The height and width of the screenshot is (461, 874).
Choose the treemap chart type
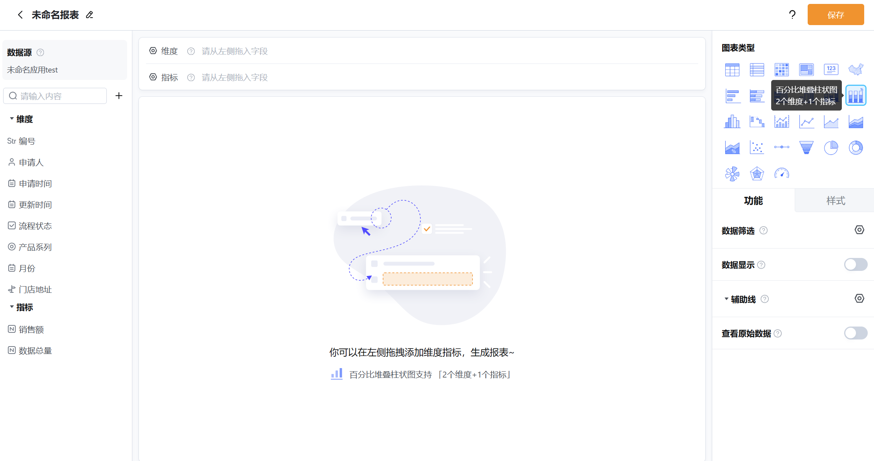point(806,70)
